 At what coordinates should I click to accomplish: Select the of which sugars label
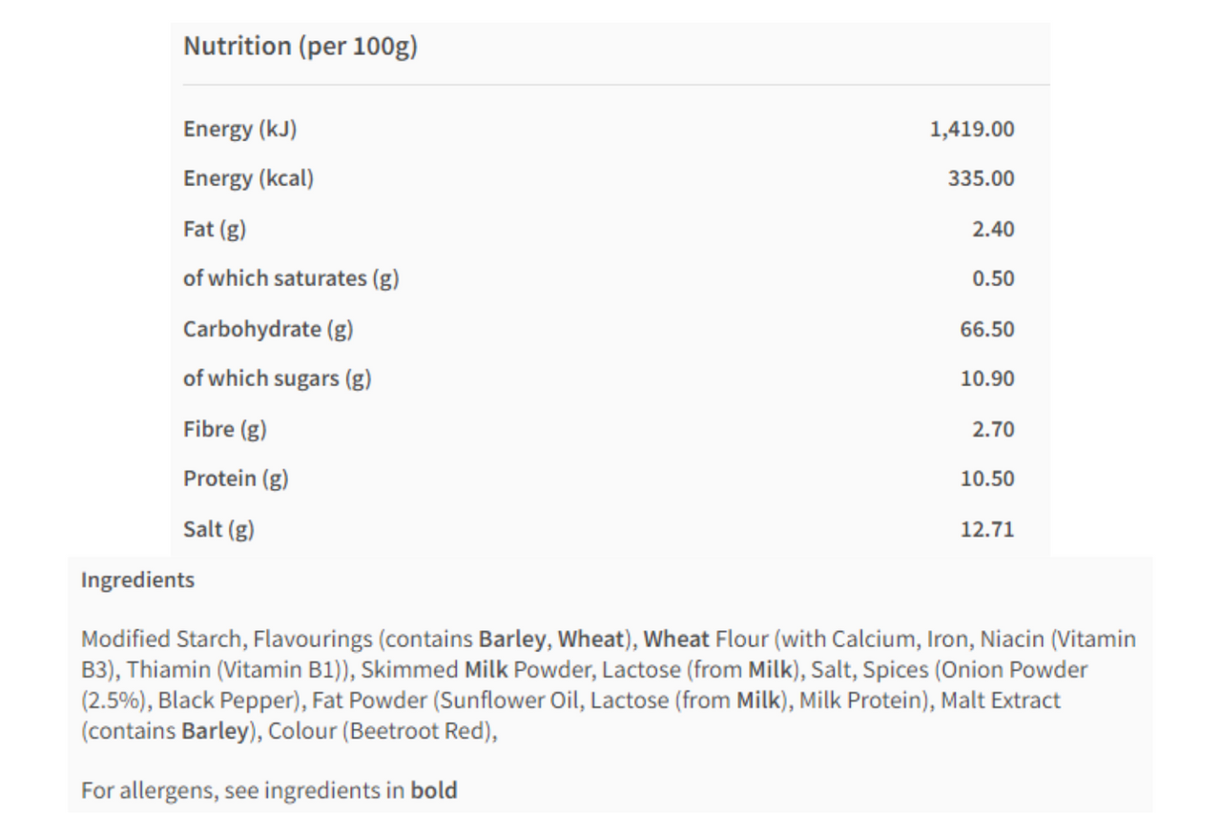pyautogui.click(x=277, y=378)
